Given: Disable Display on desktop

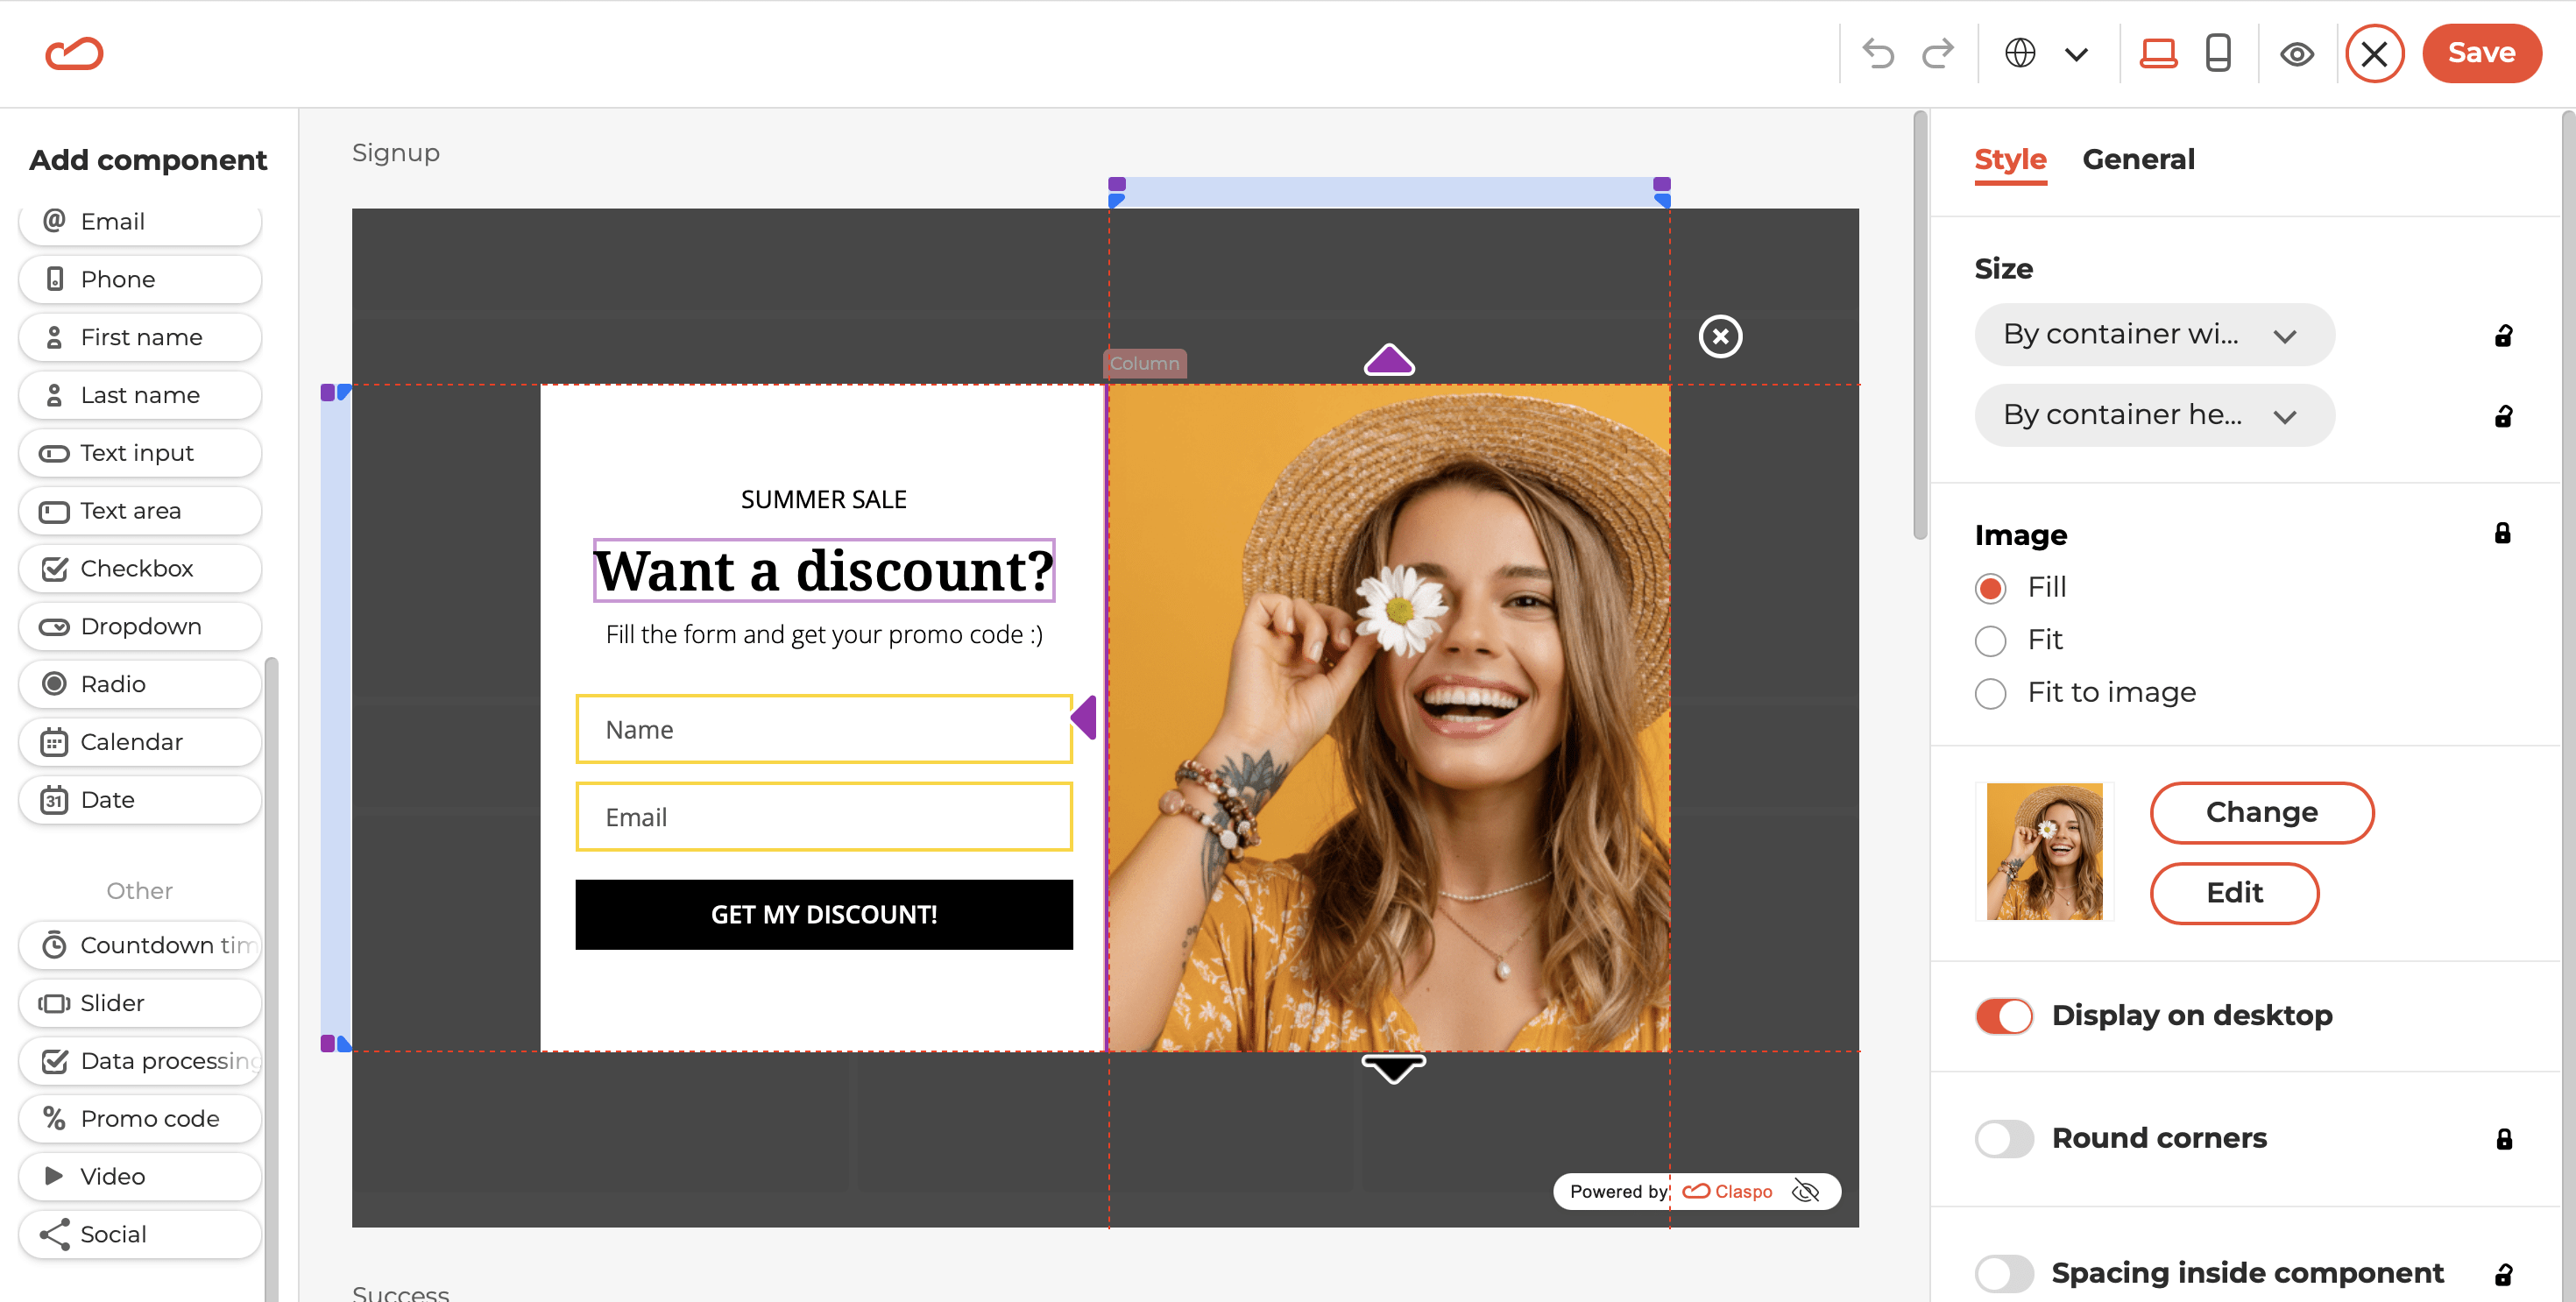Looking at the screenshot, I should [x=2003, y=1015].
